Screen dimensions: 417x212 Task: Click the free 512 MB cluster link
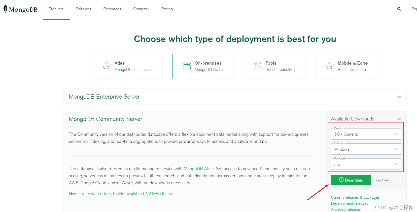coord(121,194)
